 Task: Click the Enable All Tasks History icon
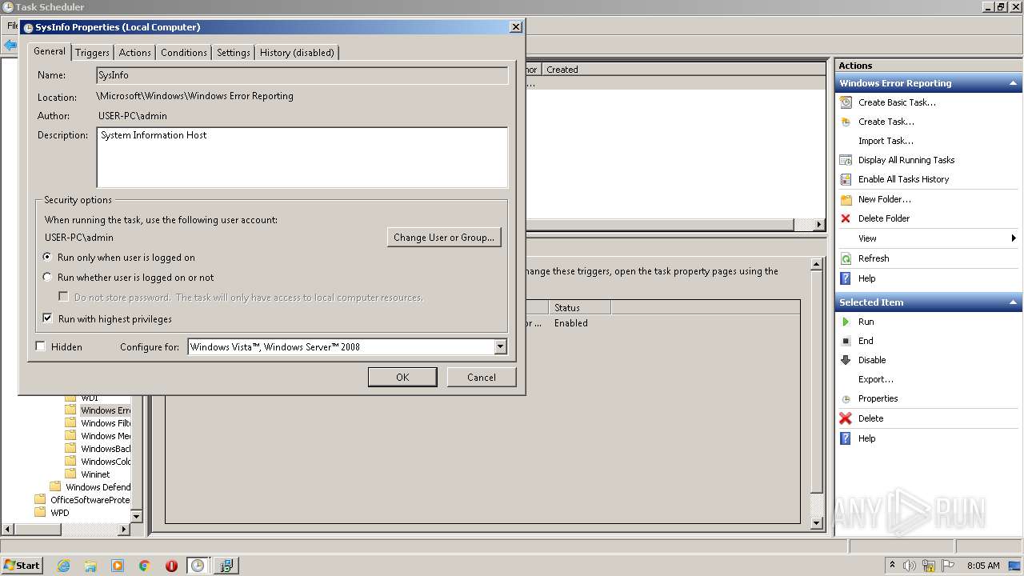846,179
